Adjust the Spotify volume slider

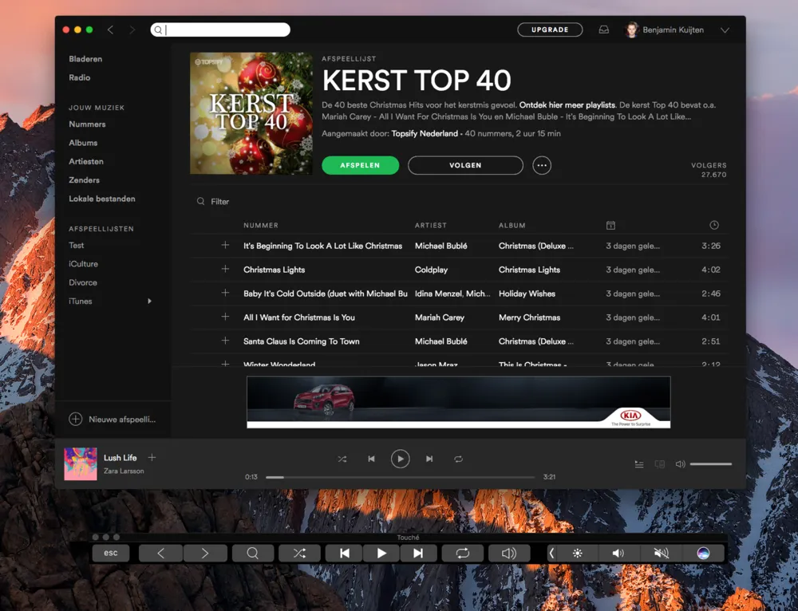pyautogui.click(x=710, y=464)
